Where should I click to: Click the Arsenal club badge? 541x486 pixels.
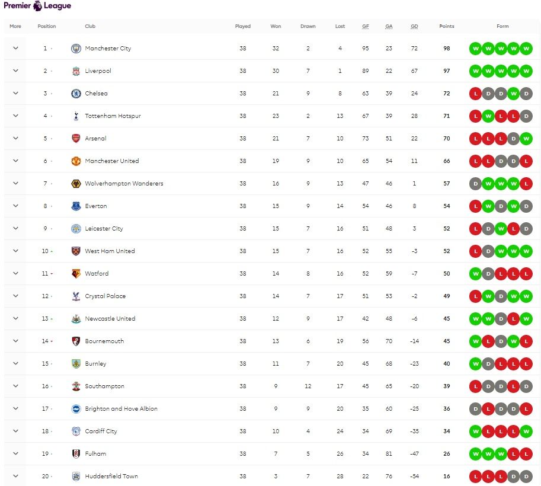tap(76, 139)
